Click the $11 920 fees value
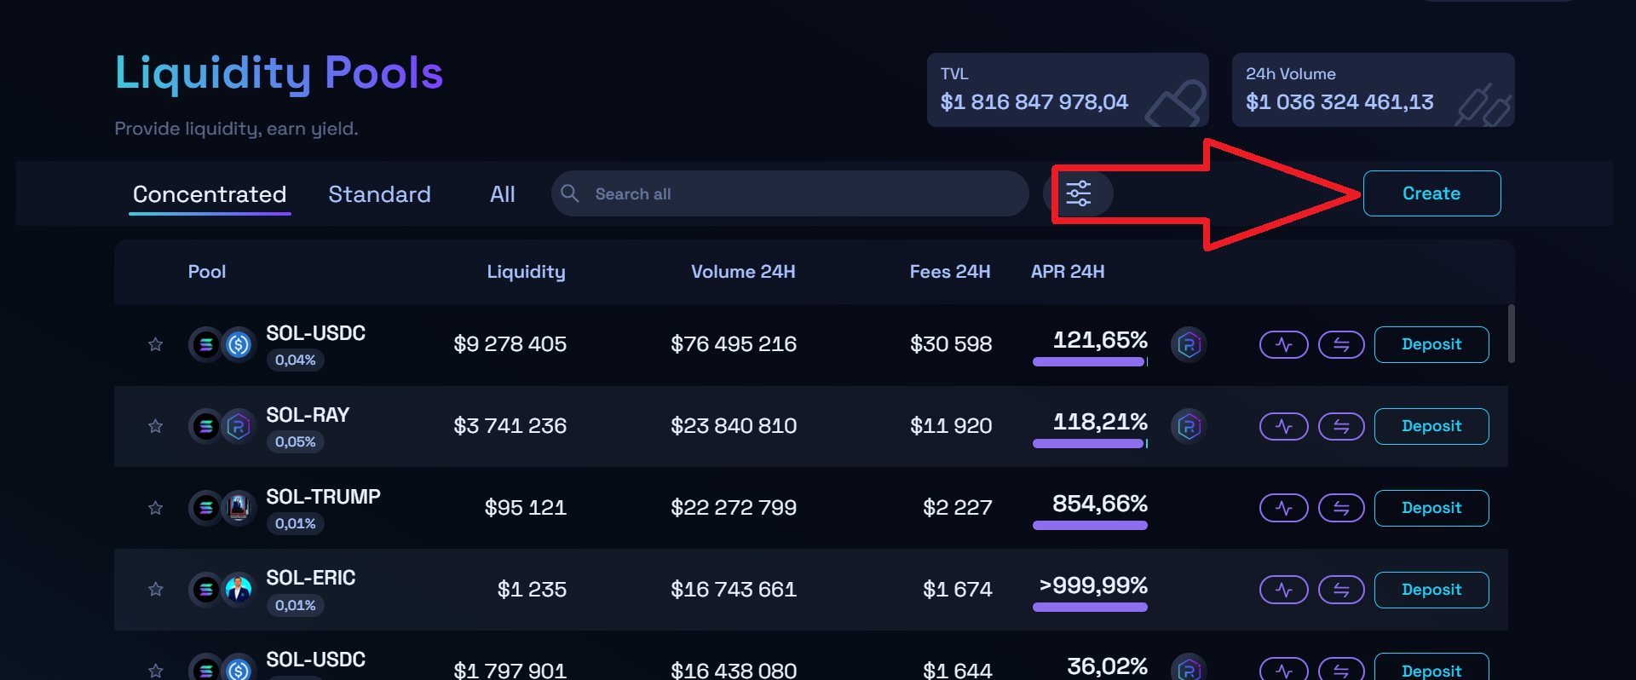The width and height of the screenshot is (1636, 680). (951, 426)
